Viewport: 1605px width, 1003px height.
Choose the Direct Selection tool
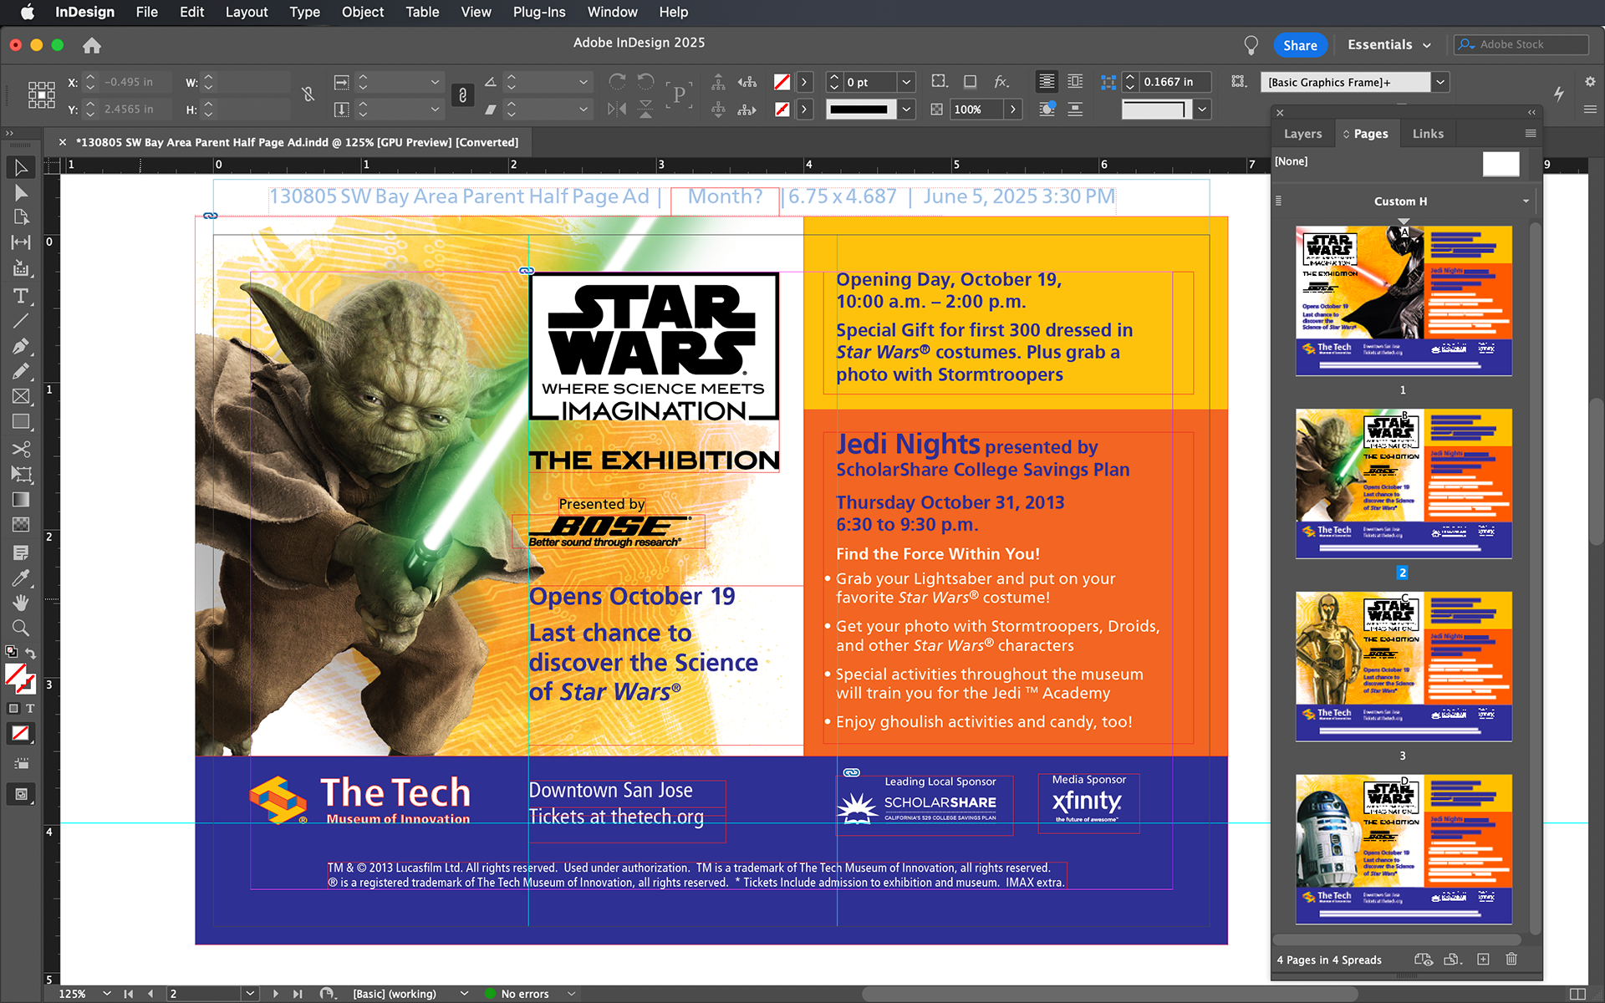pos(21,193)
